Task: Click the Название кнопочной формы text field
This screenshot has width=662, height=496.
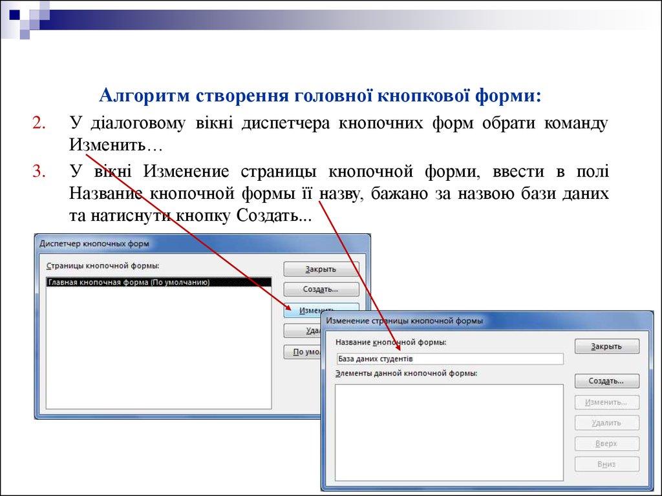Action: [450, 358]
